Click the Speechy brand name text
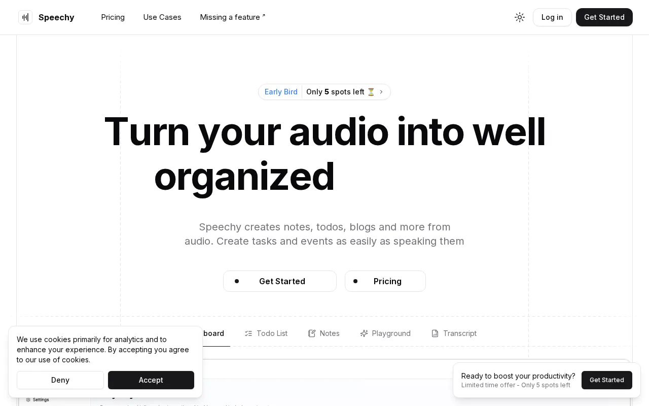The width and height of the screenshot is (649, 406). (x=56, y=17)
